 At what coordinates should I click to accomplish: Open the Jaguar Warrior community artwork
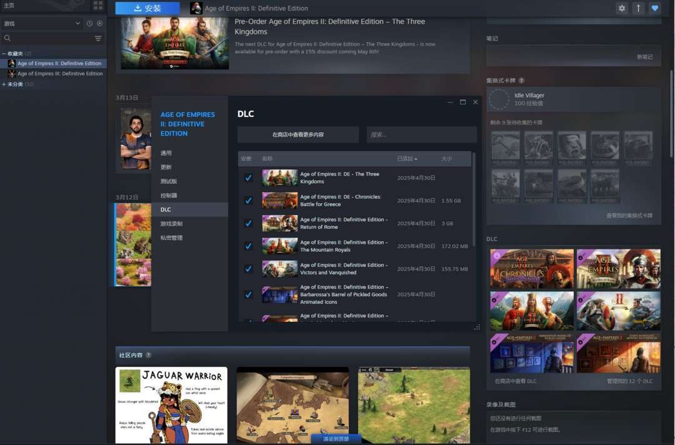click(x=171, y=405)
